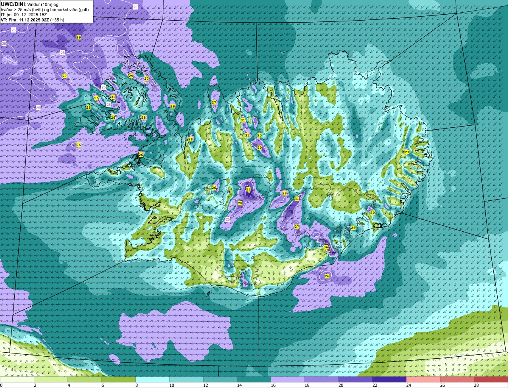508x388 pixels.
Task: Select the colour scale swatch between 14 and 16
Action: point(254,380)
